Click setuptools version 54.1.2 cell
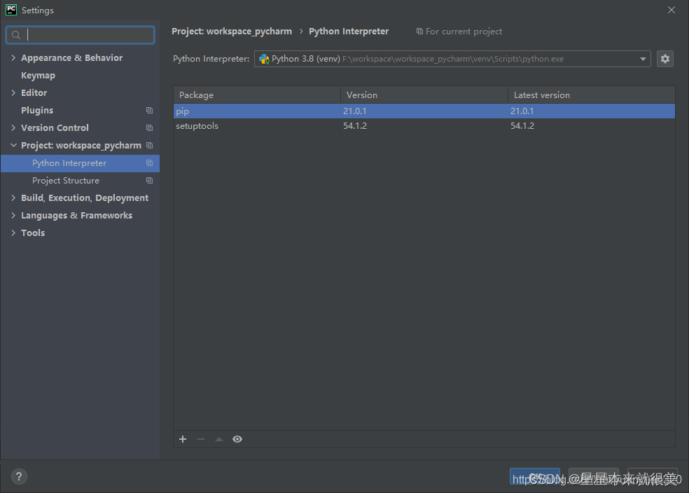This screenshot has width=689, height=493. click(x=355, y=126)
